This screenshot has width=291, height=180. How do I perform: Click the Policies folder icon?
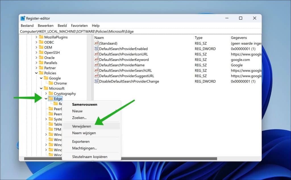pyautogui.click(x=41, y=73)
